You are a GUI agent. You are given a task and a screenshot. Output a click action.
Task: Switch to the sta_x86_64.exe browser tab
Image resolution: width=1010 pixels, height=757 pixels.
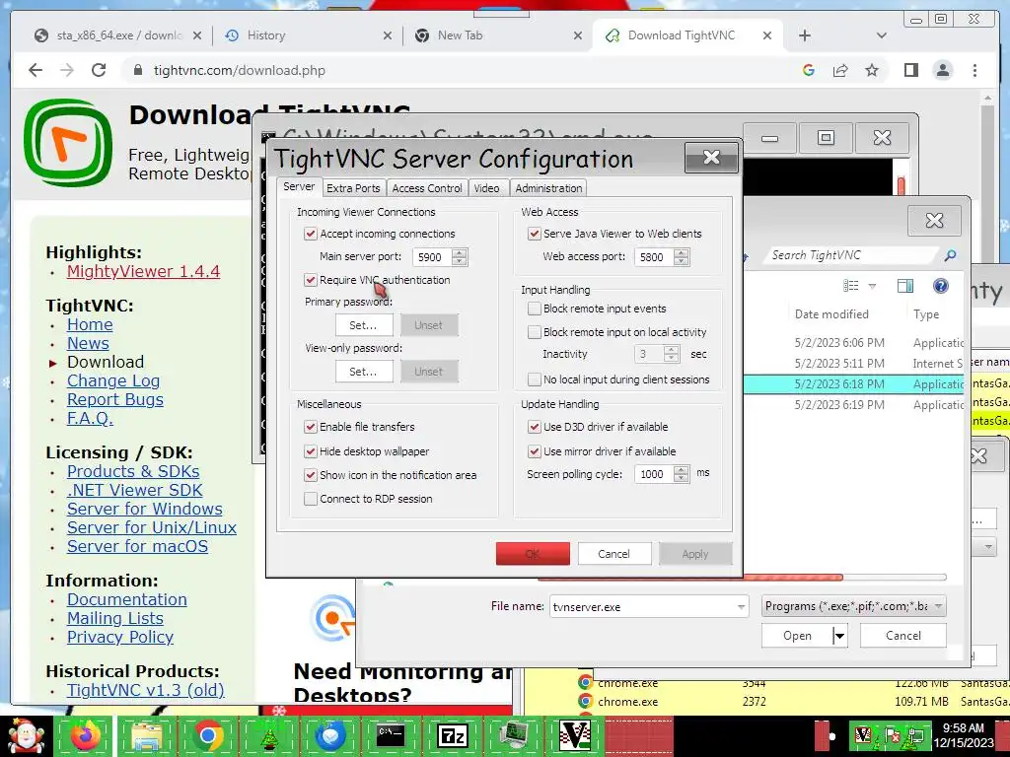[x=116, y=35]
